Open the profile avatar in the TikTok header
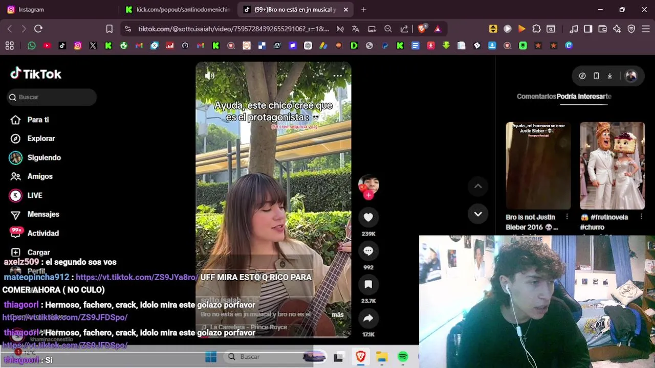Screen dimensions: 655x368 tap(631, 76)
